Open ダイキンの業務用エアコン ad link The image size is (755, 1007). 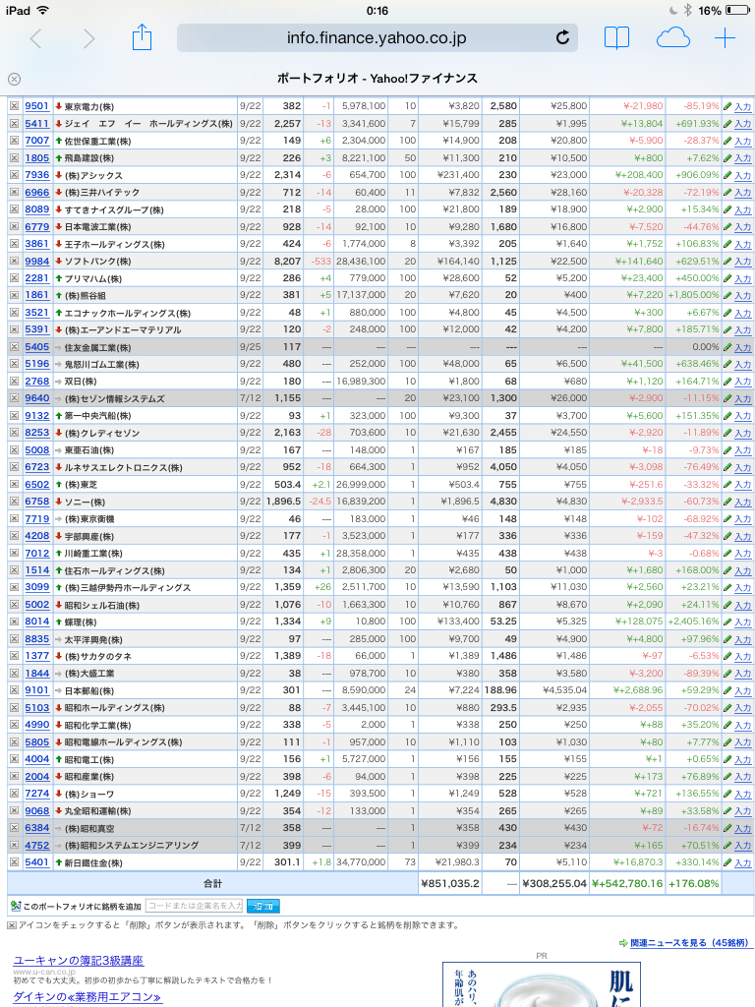[x=87, y=997]
